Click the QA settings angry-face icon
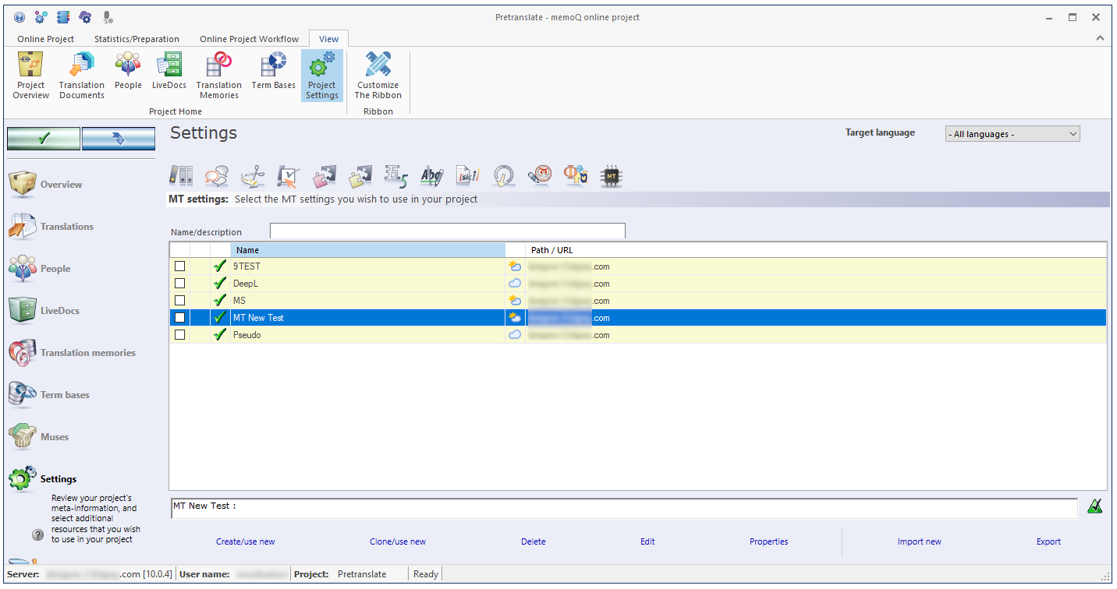Image resolution: width=1117 pixels, height=589 pixels. (x=540, y=175)
